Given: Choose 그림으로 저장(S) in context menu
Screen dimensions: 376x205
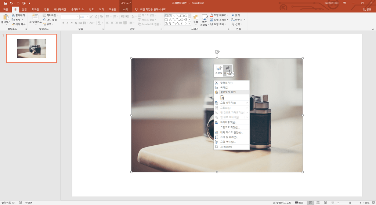Looking at the screenshot, I should click(231, 127).
